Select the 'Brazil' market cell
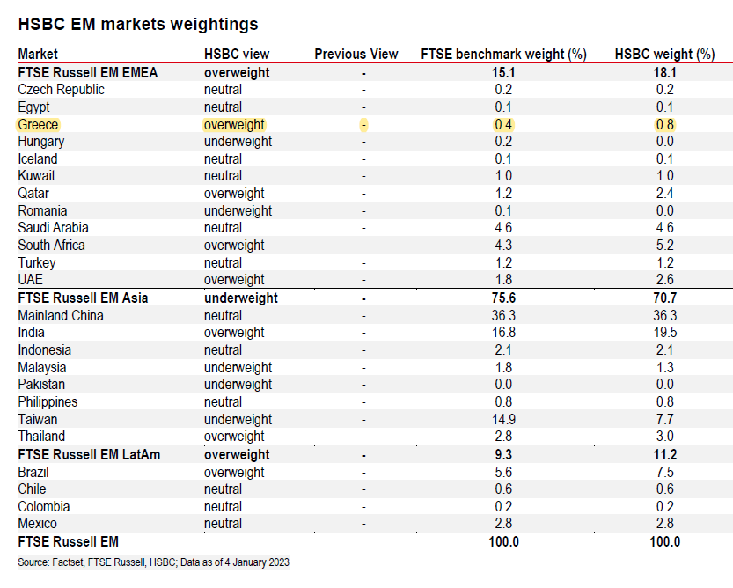 (33, 473)
